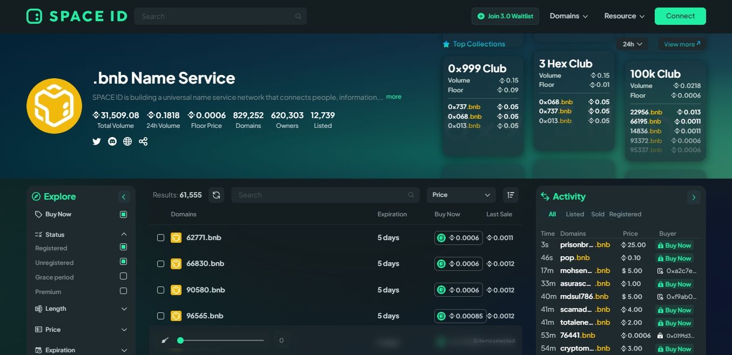Select the checkbox for 66830.bnb
This screenshot has width=732, height=355.
(160, 264)
